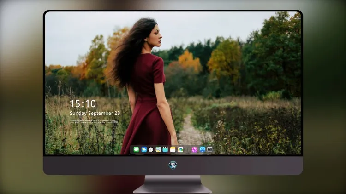Launch the Camera app from dock
Viewport: 346px width, 194px height.
click(x=210, y=149)
